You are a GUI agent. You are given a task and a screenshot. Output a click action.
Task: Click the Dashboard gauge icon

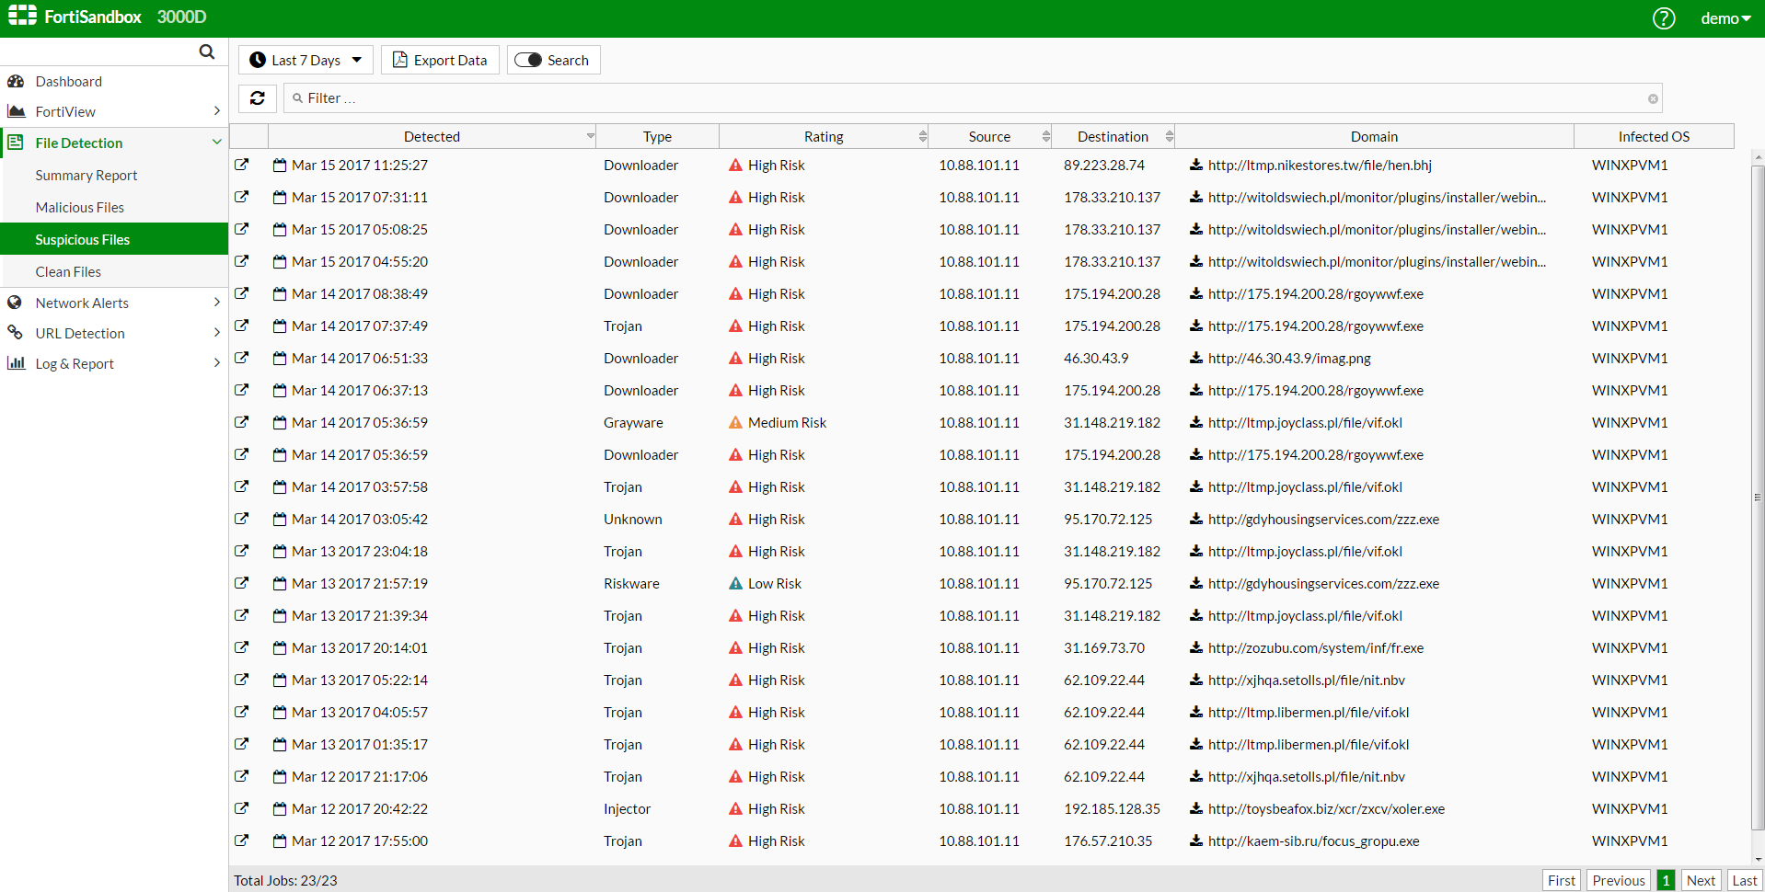(x=16, y=81)
